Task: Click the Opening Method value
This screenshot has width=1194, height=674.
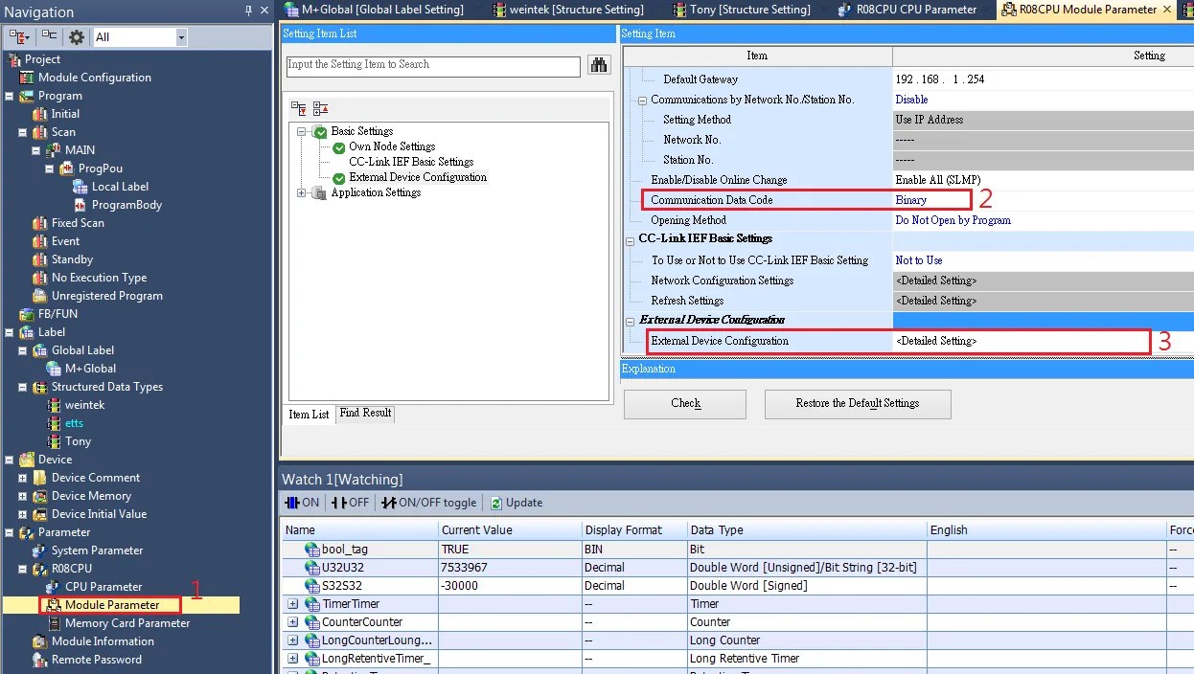Action: [953, 220]
